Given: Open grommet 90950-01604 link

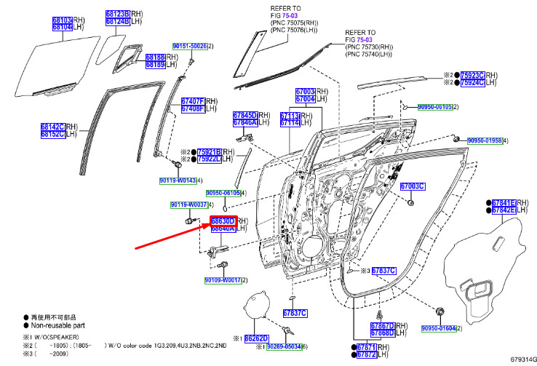Looking at the screenshot, I should coord(439,328).
